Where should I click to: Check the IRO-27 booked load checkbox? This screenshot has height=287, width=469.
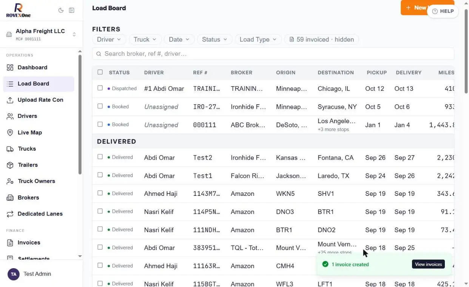(100, 107)
